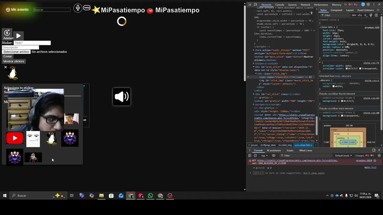Screen dimensions: 383x215
Task: Click the accessibility figure icon in Elements panel
Action: click(x=311, y=13)
